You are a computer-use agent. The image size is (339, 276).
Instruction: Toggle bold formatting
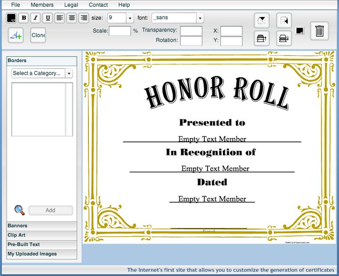(x=24, y=18)
